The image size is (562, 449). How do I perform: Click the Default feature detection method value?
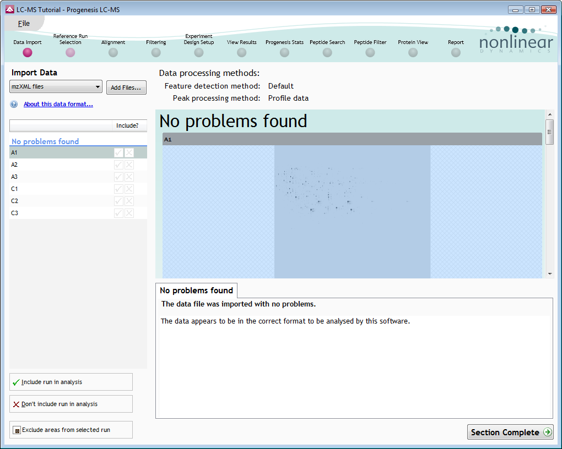click(x=280, y=86)
